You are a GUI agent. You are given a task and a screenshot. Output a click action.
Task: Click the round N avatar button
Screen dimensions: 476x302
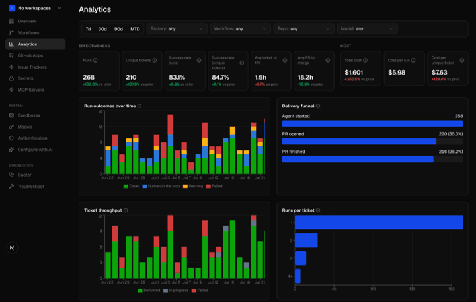point(12,248)
